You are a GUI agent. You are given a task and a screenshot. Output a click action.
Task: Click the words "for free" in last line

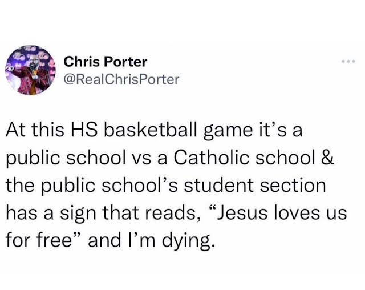[38, 240]
